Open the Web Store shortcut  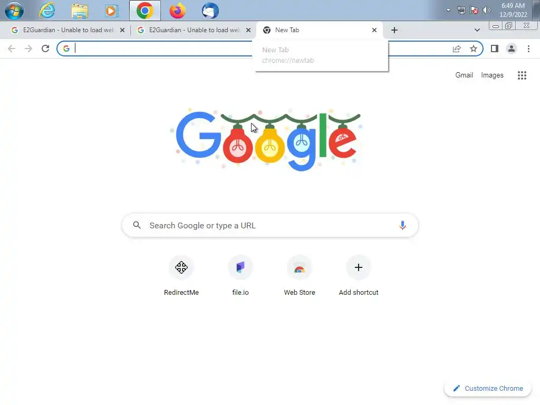(x=300, y=276)
